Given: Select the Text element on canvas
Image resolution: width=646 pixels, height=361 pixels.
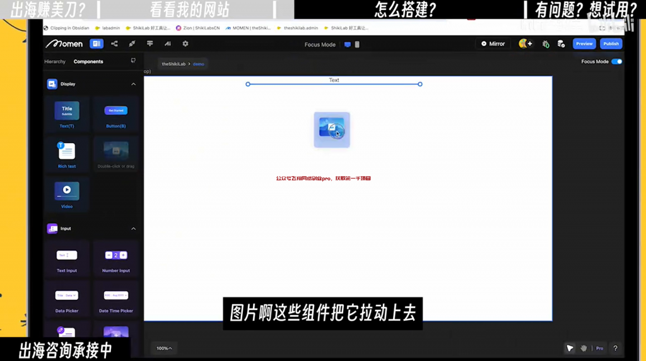Looking at the screenshot, I should [x=334, y=81].
